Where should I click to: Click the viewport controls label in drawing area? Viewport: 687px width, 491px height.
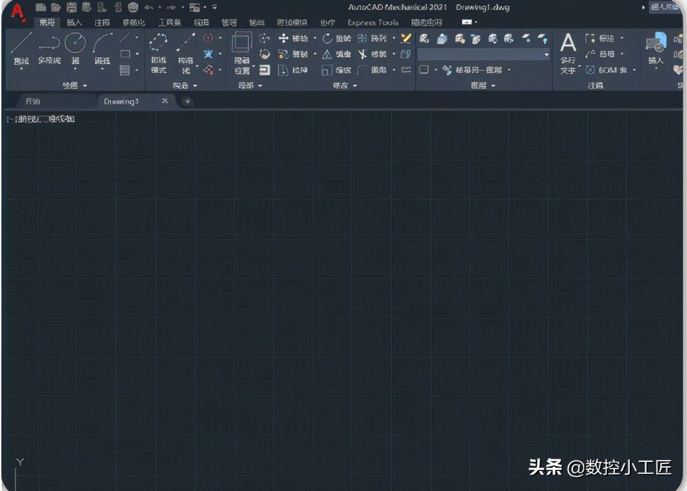[41, 119]
